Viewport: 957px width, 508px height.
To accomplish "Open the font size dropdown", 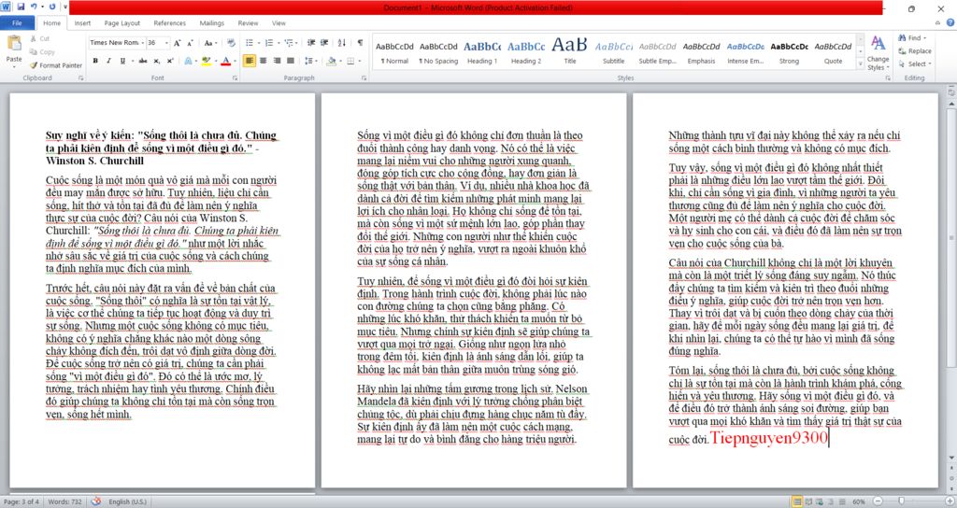I will 165,42.
